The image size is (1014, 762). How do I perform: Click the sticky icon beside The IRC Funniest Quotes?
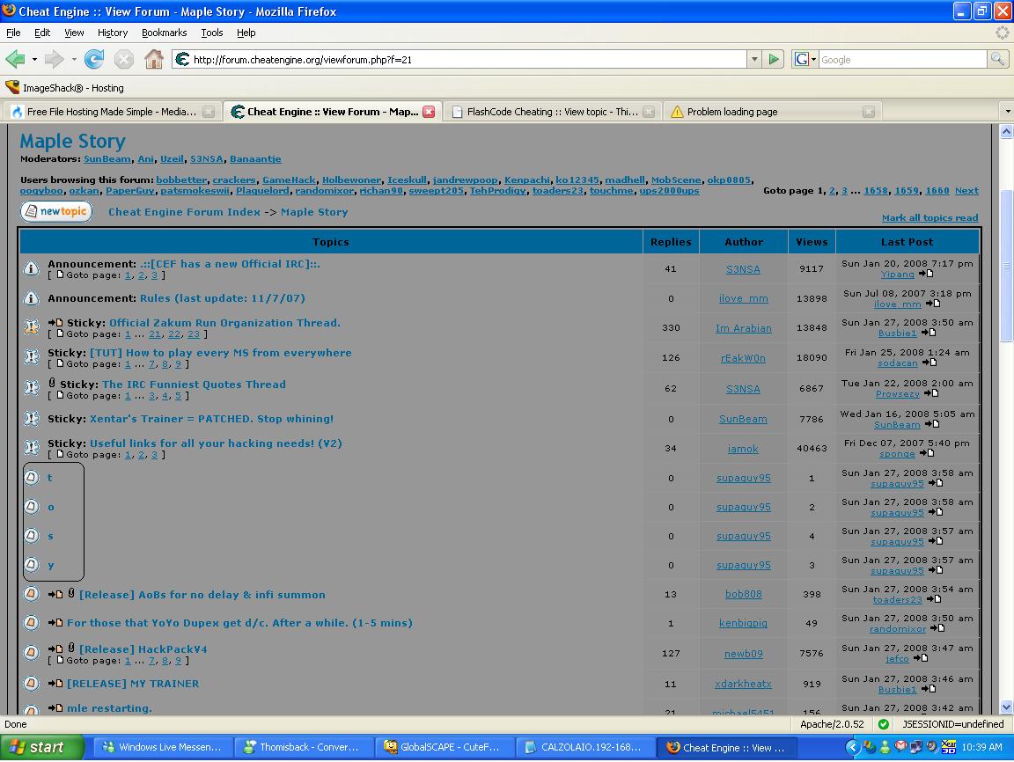click(31, 388)
